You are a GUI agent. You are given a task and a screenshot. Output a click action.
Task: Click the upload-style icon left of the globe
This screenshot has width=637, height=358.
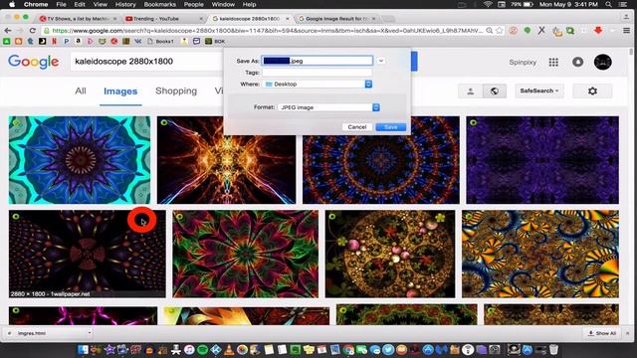tap(471, 90)
